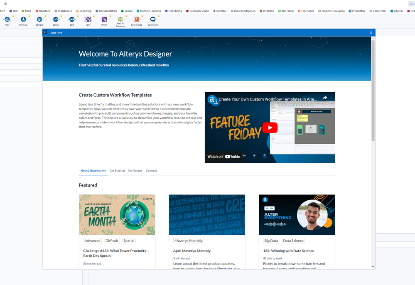Click the Alteryx channel logo on video
Screen dimensions: 415x285
click(x=212, y=99)
